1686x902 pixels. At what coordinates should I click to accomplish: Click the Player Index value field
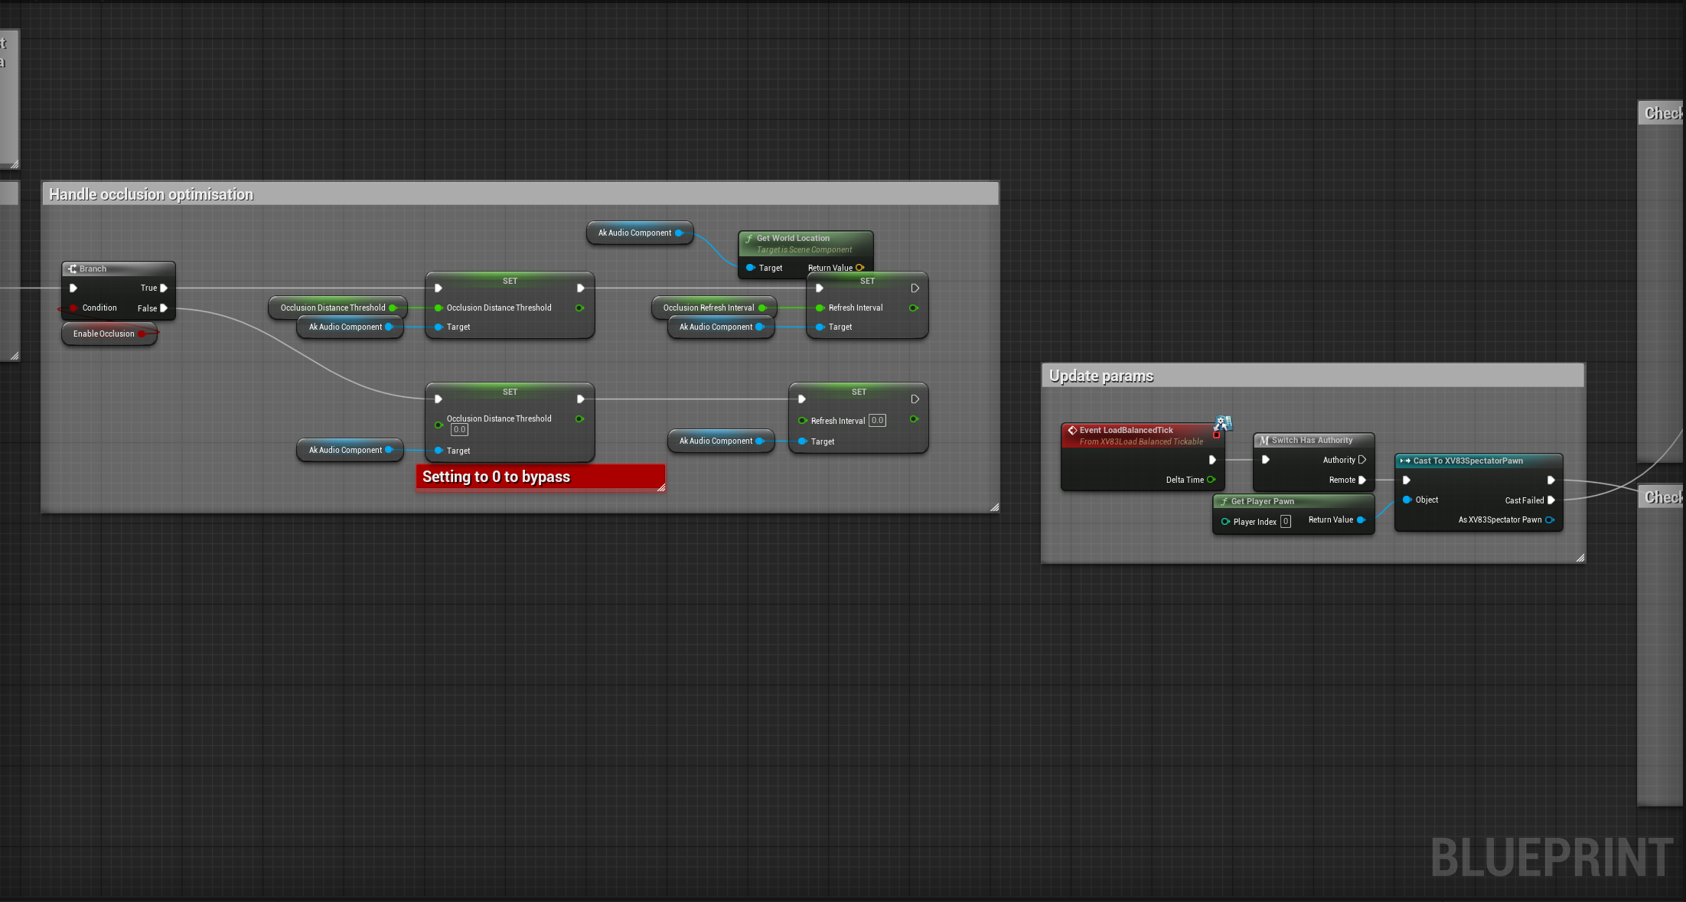[x=1286, y=522]
